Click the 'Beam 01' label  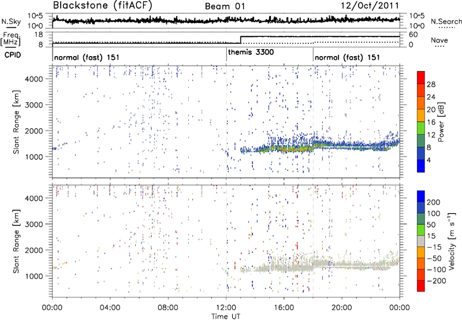[x=225, y=6]
